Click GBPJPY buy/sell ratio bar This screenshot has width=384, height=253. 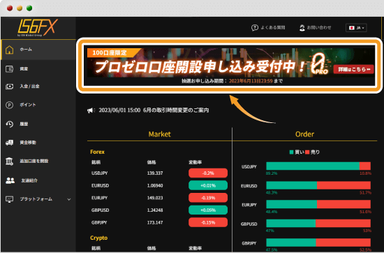point(318,243)
